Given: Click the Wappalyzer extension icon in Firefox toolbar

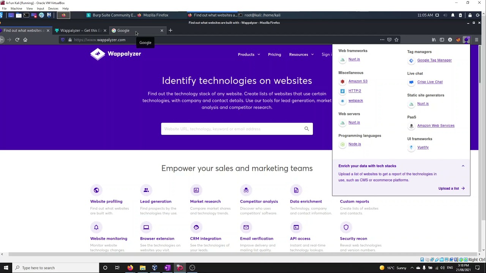Looking at the screenshot, I should (466, 40).
